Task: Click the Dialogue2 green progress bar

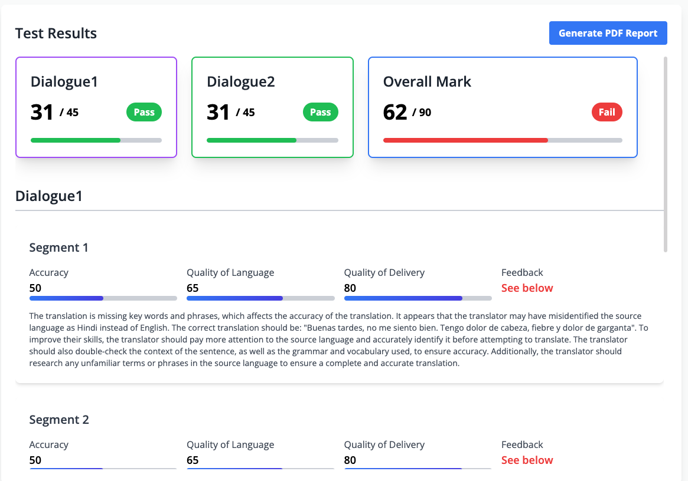Action: (272, 140)
